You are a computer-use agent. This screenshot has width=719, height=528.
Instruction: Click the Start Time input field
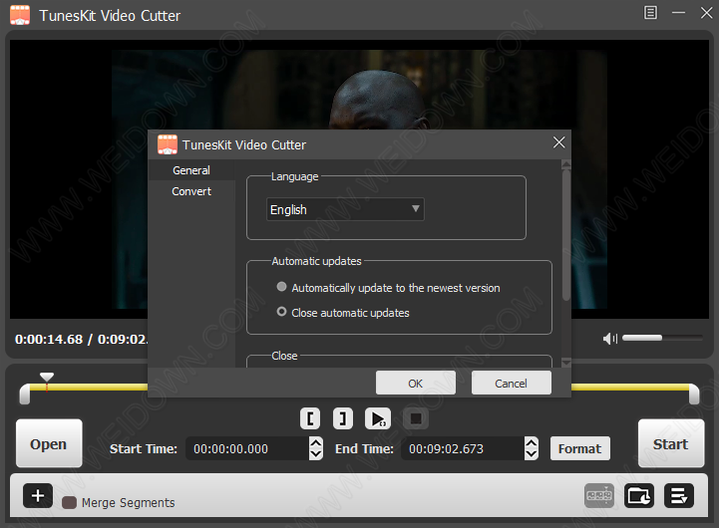[247, 448]
